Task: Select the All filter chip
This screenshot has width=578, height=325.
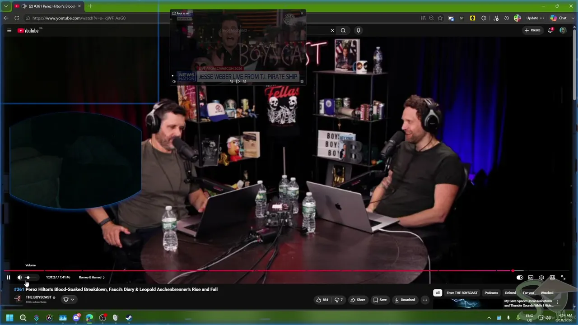Action: (x=437, y=293)
